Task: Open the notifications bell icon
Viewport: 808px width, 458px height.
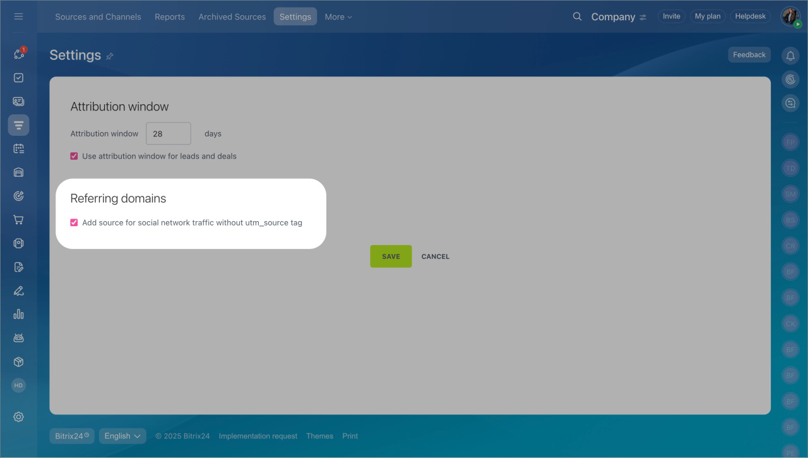Action: pyautogui.click(x=790, y=56)
